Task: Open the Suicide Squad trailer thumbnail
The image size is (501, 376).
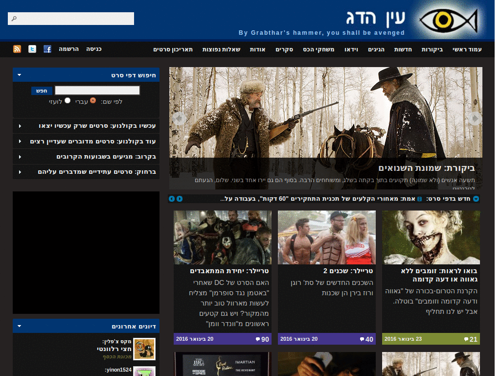Action: [223, 237]
